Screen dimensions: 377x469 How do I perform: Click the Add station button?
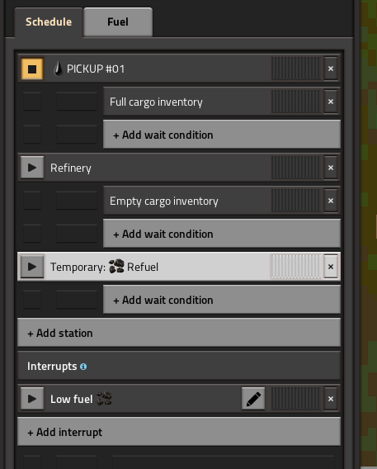point(179,333)
